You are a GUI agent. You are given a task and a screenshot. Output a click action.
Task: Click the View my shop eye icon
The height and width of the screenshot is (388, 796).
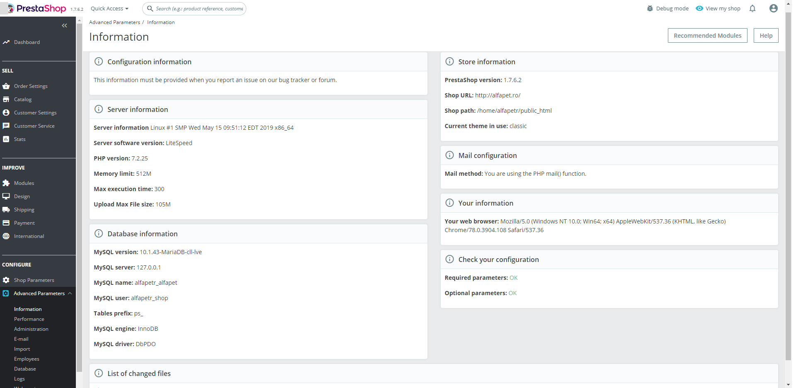(699, 9)
